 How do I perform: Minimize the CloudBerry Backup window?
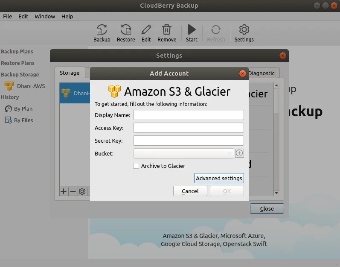(x=317, y=6)
